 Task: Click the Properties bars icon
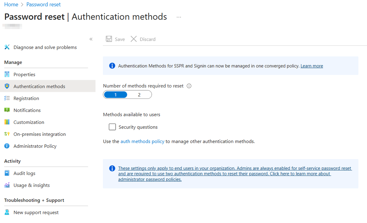point(7,74)
